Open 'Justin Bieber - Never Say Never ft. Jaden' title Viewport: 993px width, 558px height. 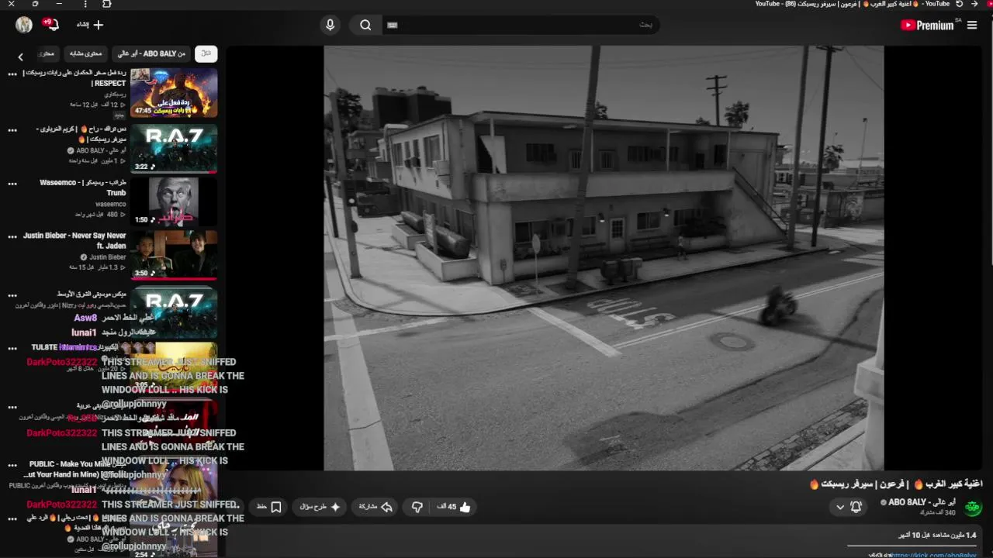point(74,240)
